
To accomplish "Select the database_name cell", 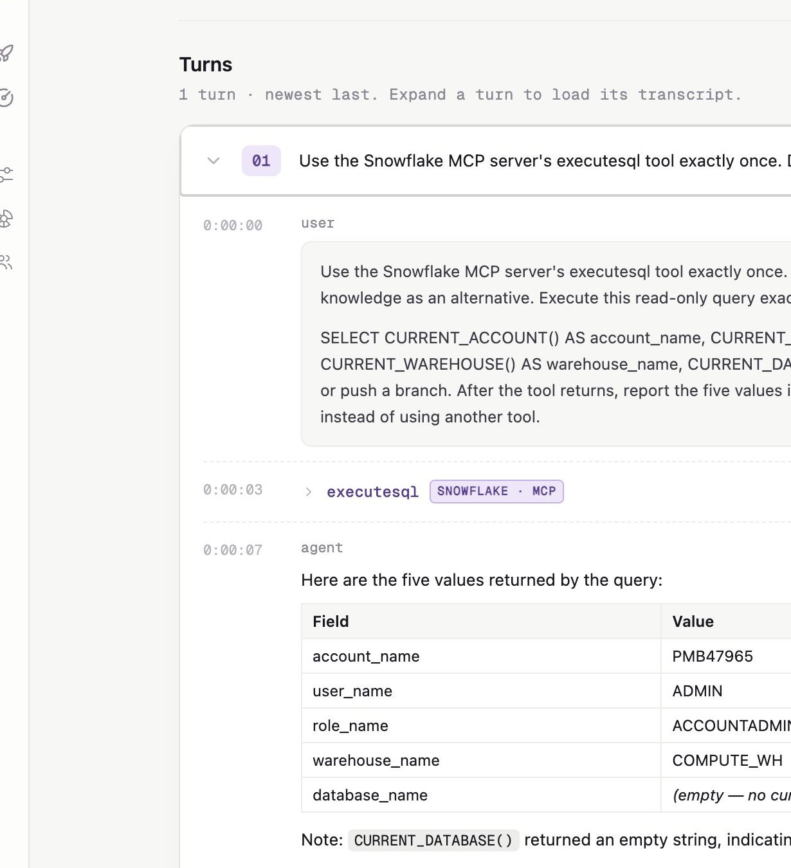I will pyautogui.click(x=481, y=795).
